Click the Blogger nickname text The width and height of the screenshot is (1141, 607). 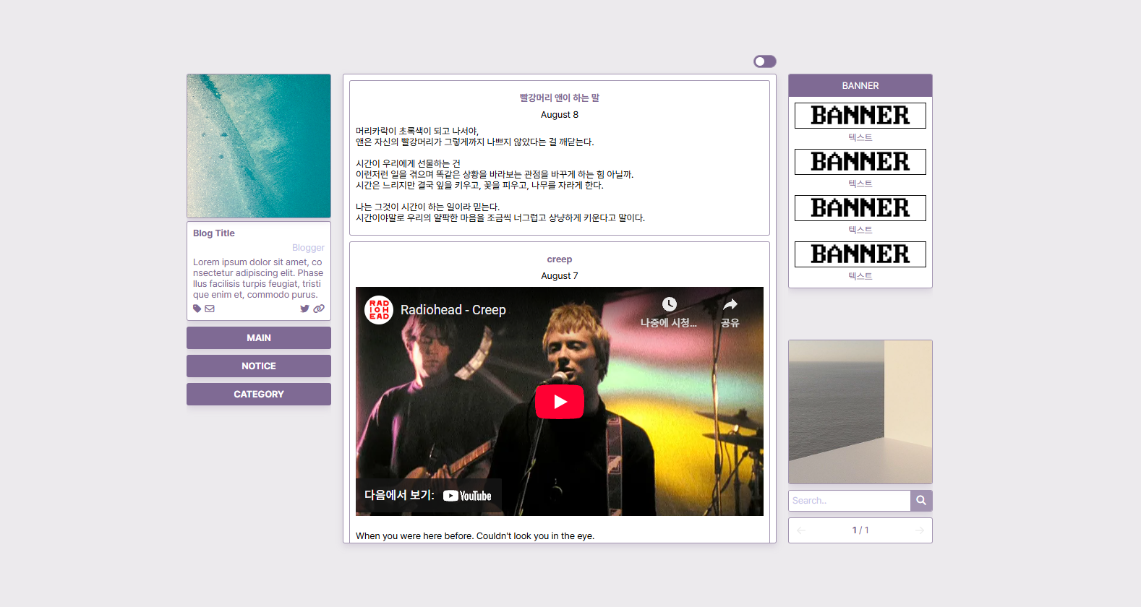(308, 248)
